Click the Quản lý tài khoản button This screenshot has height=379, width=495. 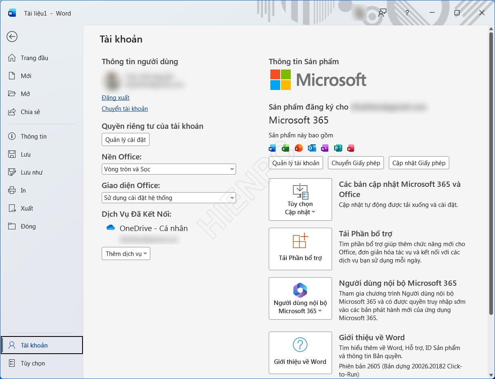[x=296, y=163]
